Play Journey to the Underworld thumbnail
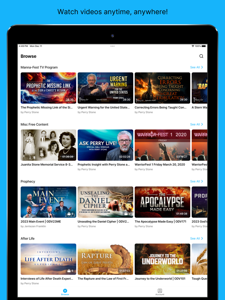This screenshot has height=300, width=225. click(x=162, y=259)
